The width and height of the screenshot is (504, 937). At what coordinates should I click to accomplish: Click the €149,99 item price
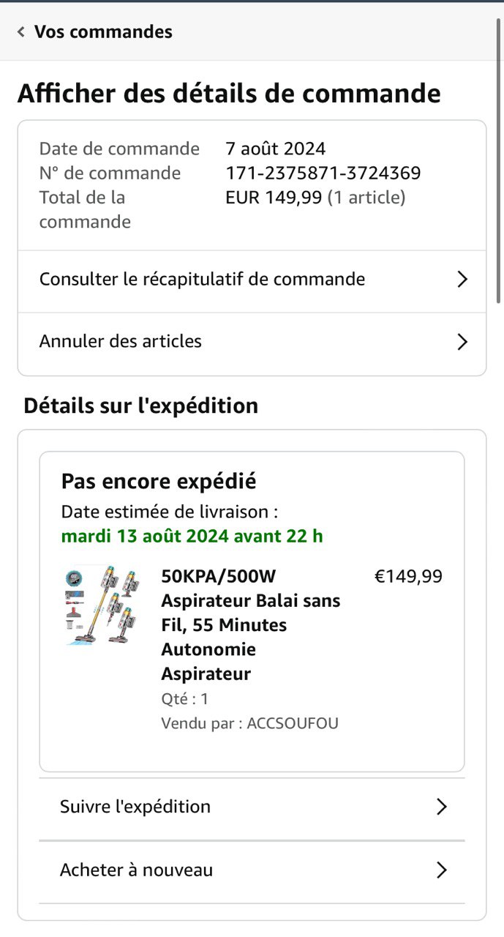pyautogui.click(x=408, y=577)
